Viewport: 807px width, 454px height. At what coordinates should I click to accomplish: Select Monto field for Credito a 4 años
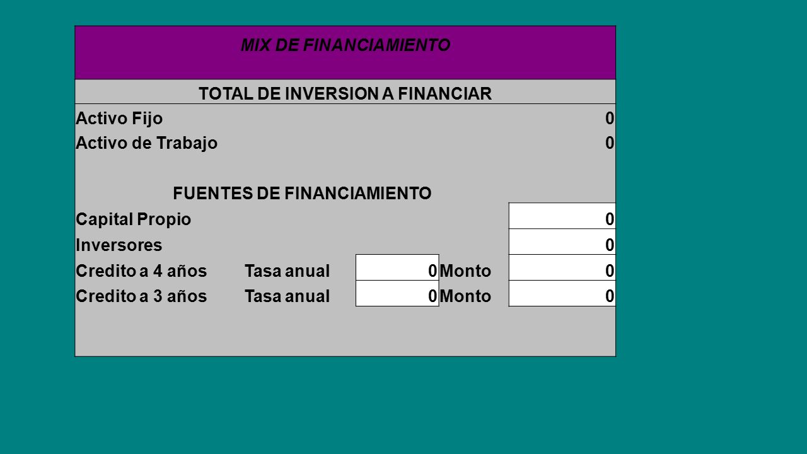(x=562, y=267)
